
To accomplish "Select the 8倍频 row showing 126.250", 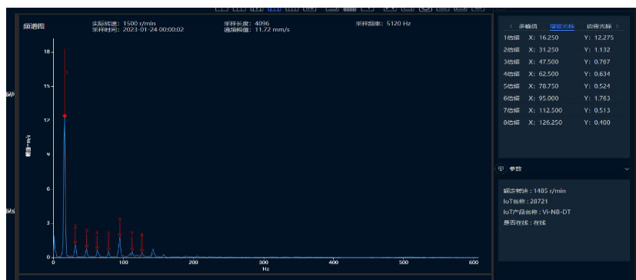I will [x=561, y=122].
